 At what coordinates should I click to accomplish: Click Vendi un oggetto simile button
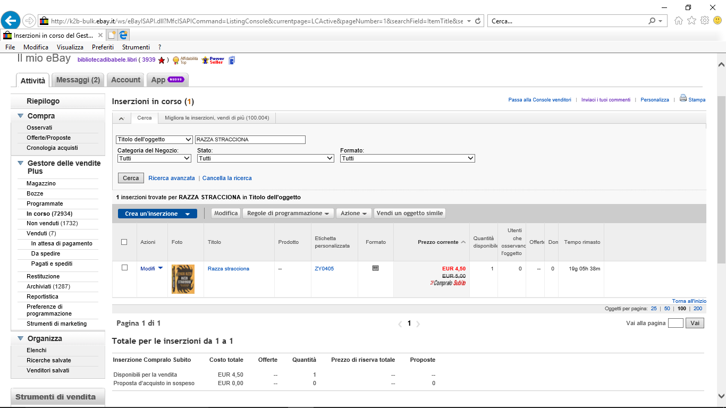409,213
